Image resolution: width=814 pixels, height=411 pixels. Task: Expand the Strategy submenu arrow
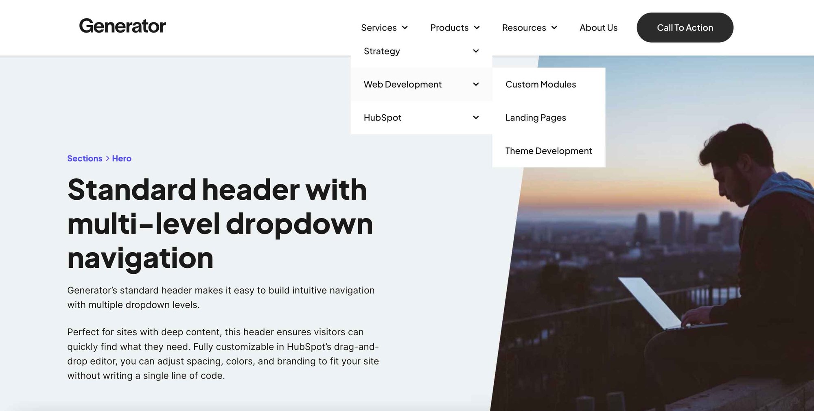(x=476, y=51)
